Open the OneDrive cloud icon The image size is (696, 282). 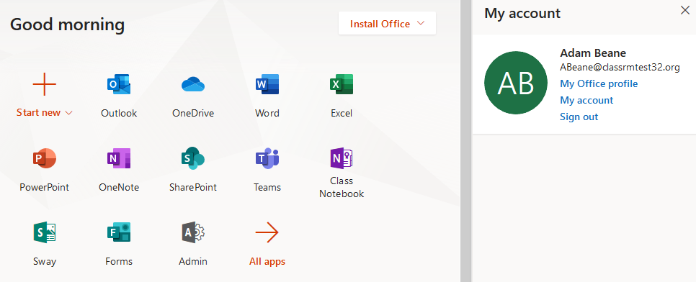(193, 84)
